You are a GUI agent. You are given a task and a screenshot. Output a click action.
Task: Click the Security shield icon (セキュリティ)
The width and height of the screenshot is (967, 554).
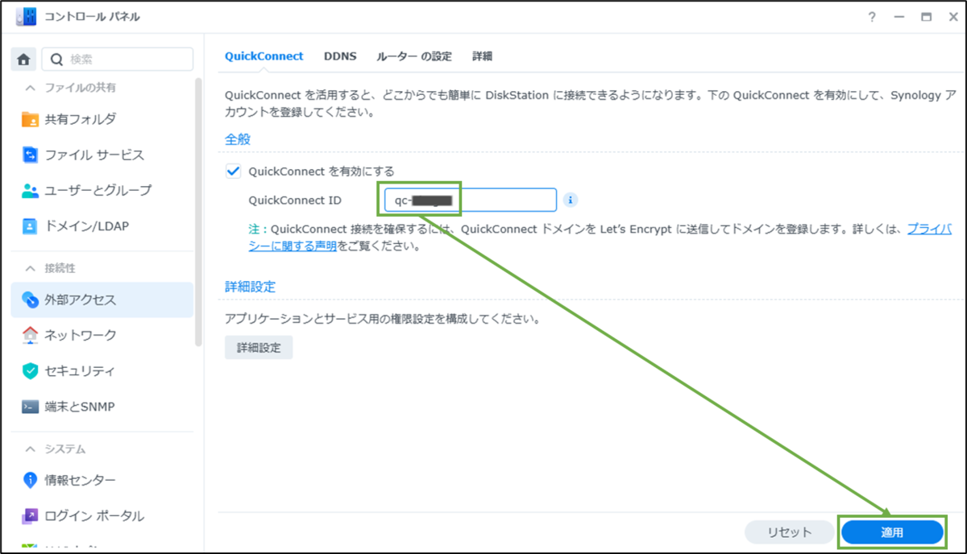[x=30, y=371]
